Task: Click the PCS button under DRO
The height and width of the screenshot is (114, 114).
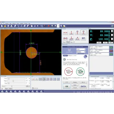Action: pos(105,42)
